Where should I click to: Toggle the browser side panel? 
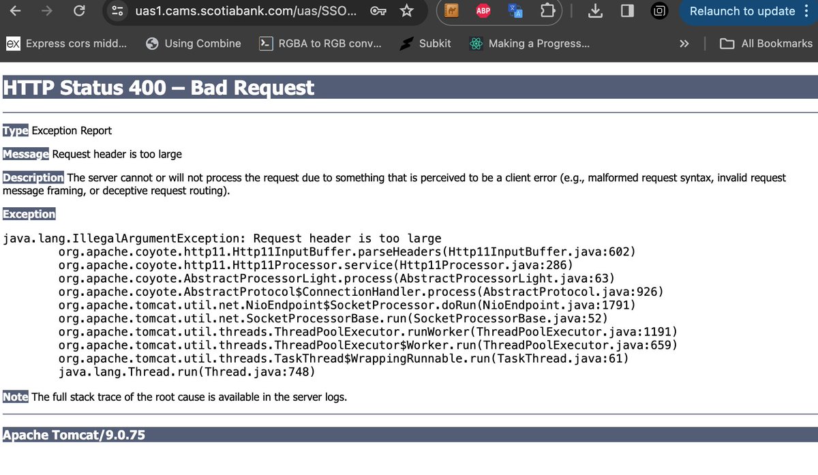pyautogui.click(x=627, y=10)
